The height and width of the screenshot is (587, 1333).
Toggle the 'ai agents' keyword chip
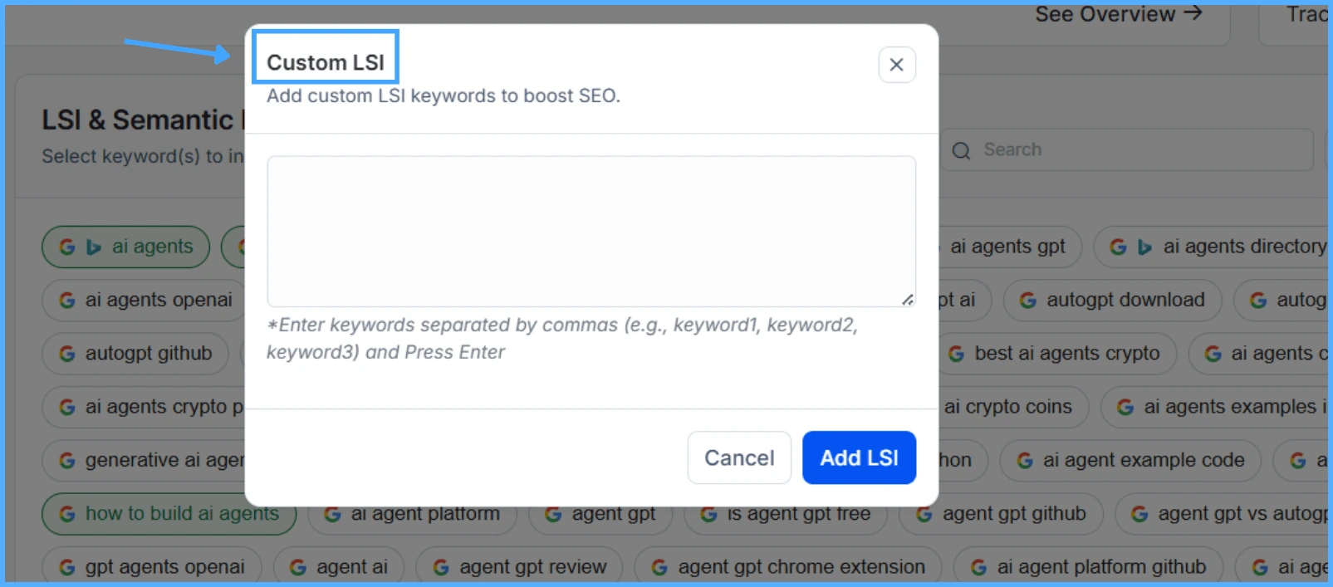(126, 247)
